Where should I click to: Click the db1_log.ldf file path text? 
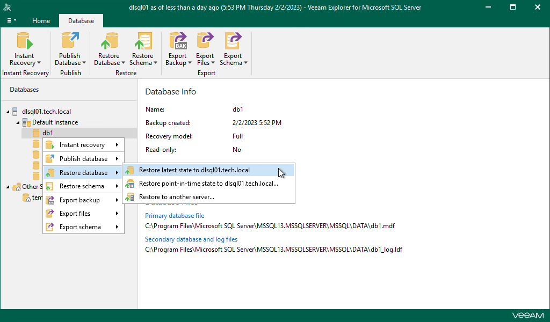(x=273, y=250)
